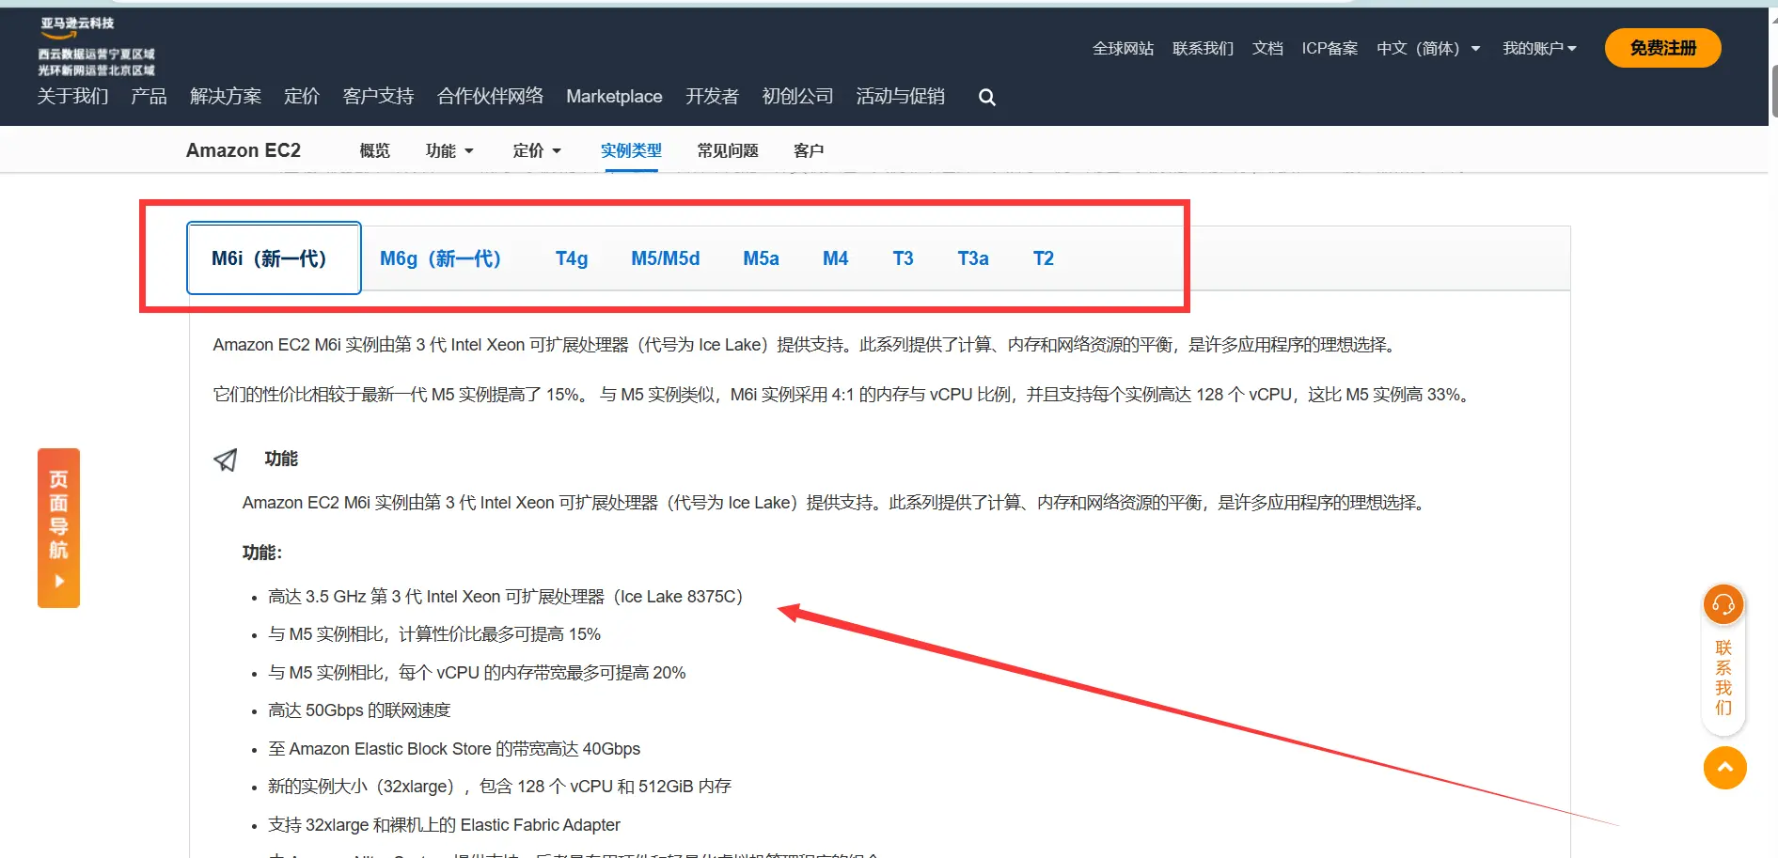Open the 初创公司 menu item
The image size is (1778, 858).
(797, 96)
